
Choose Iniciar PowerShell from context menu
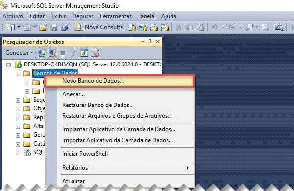pyautogui.click(x=119, y=154)
